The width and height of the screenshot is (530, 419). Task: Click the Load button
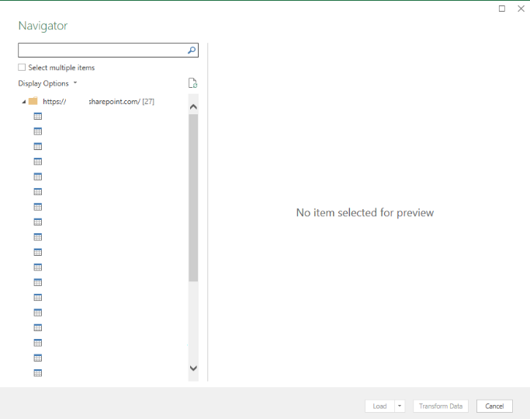(x=379, y=406)
